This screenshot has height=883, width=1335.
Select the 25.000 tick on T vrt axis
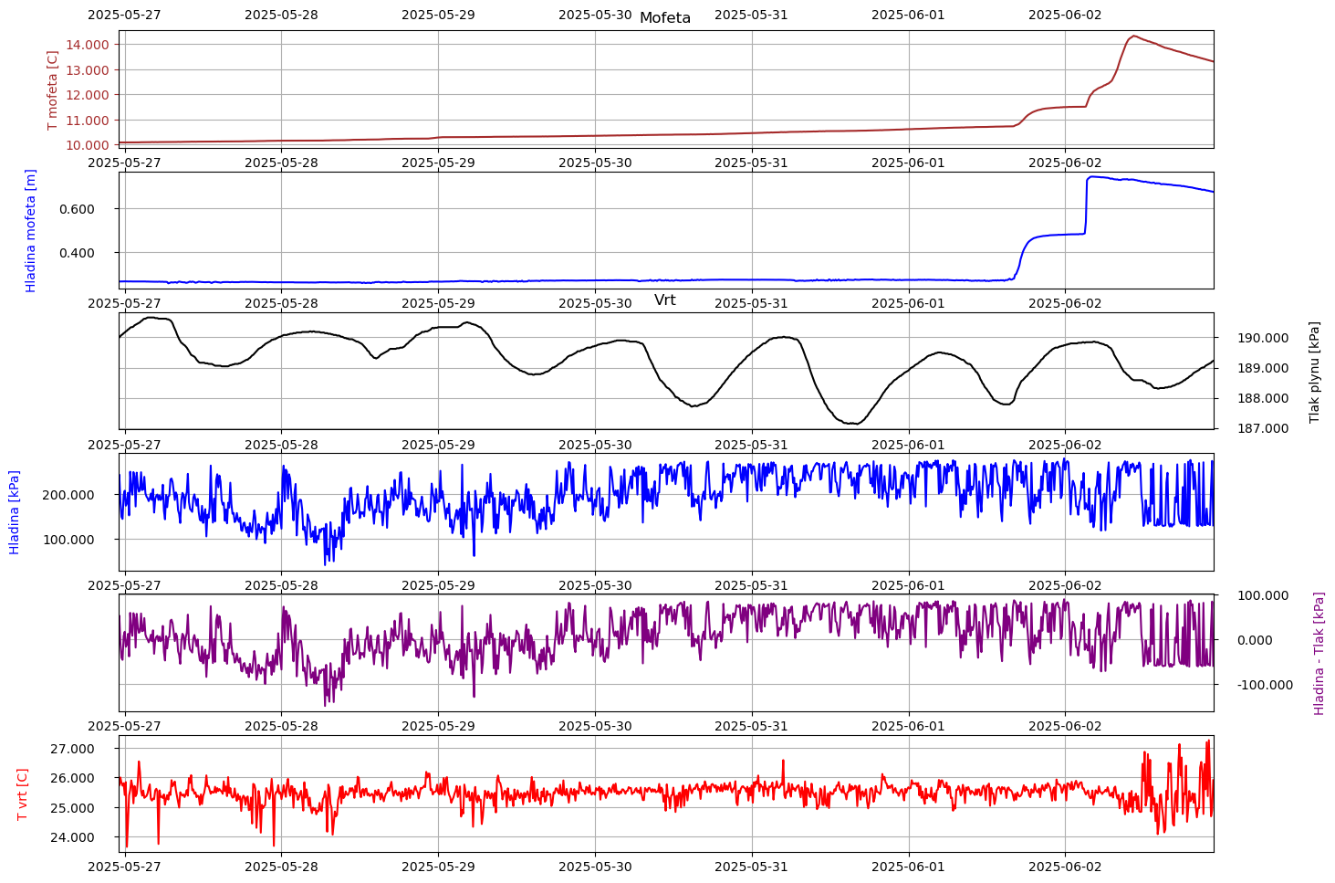pos(72,808)
